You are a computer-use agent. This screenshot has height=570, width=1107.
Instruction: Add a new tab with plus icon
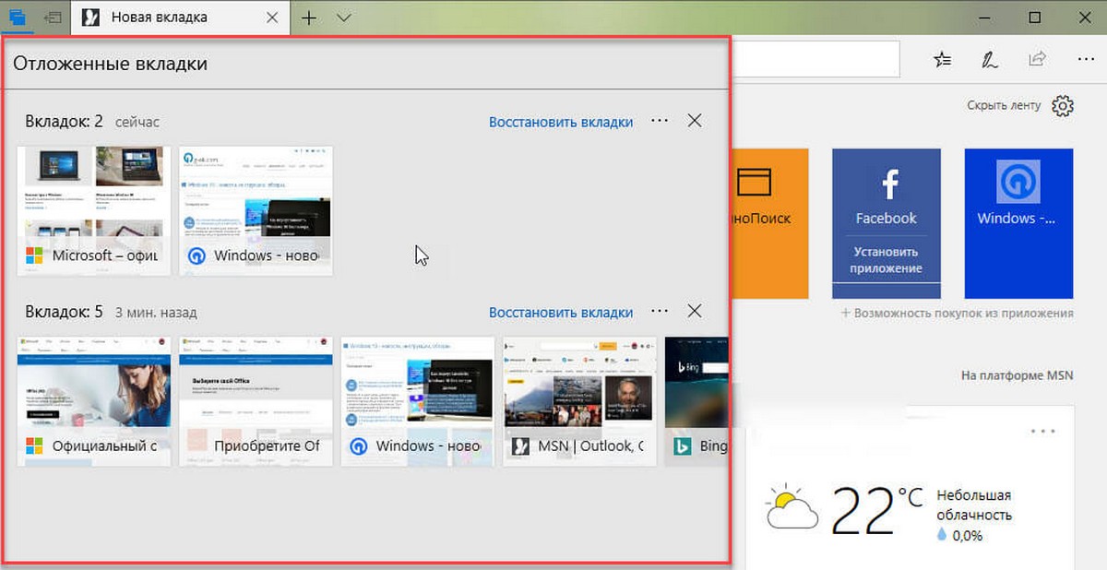[x=309, y=18]
